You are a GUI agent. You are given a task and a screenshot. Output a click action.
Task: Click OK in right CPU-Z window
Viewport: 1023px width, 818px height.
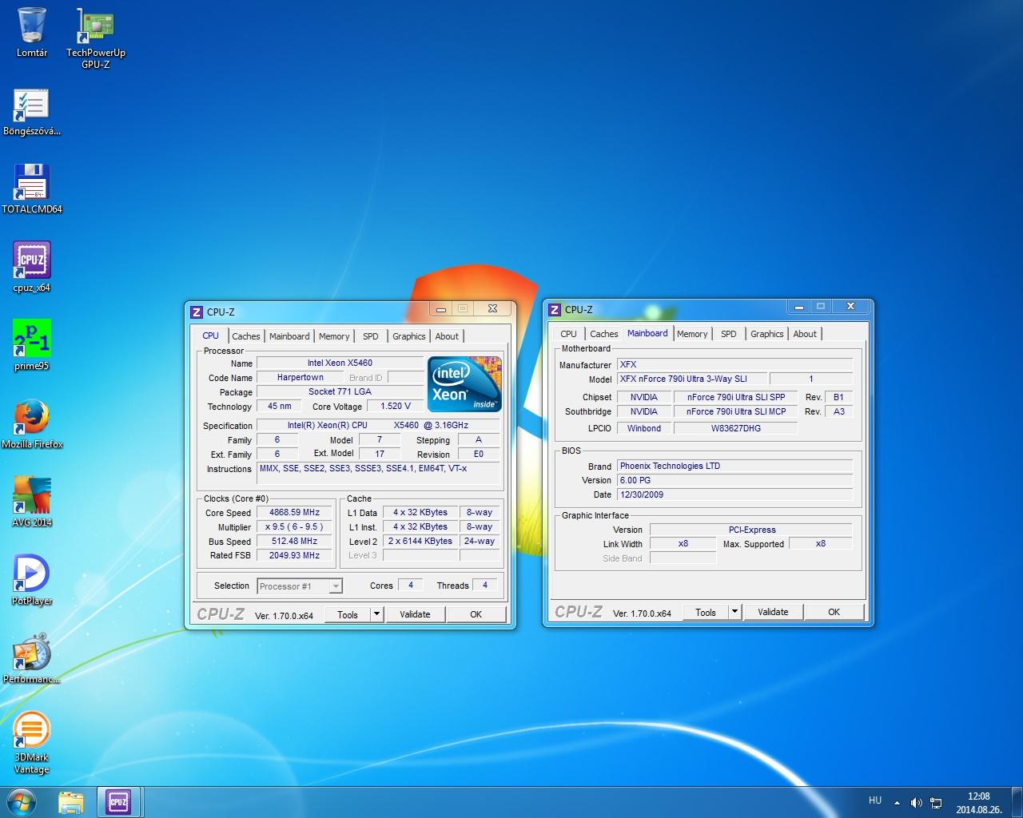pos(834,612)
